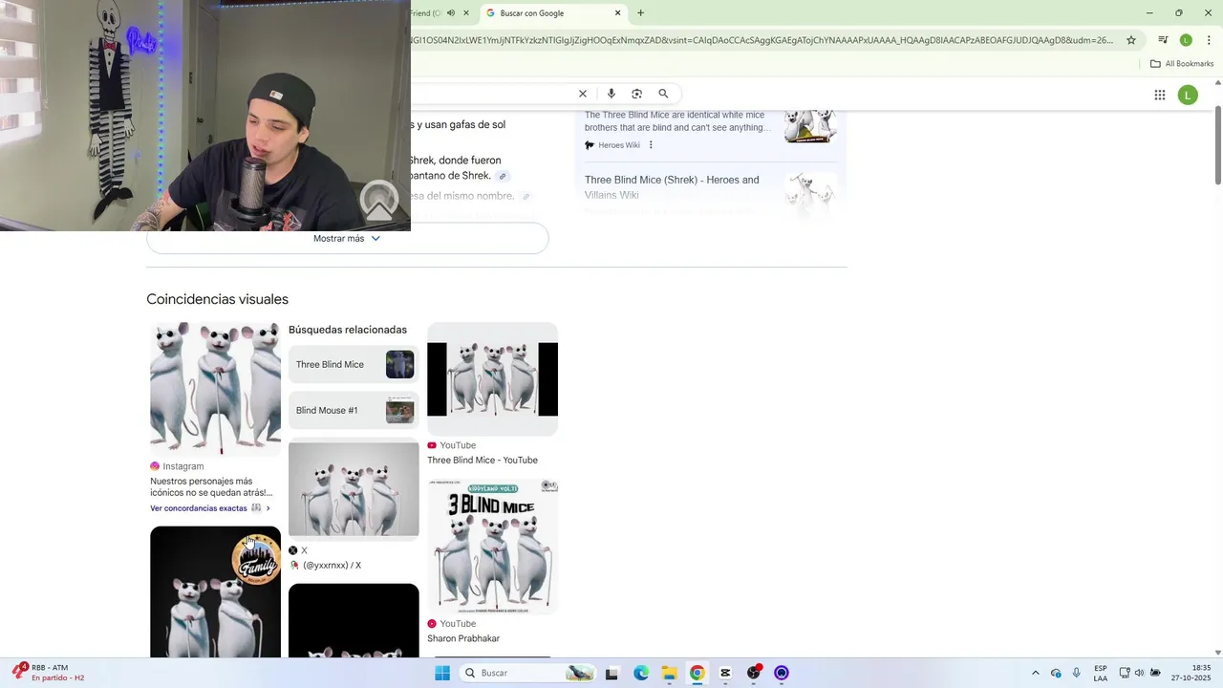The width and height of the screenshot is (1223, 688).
Task: Open the Google apps grid
Action: (x=1160, y=95)
